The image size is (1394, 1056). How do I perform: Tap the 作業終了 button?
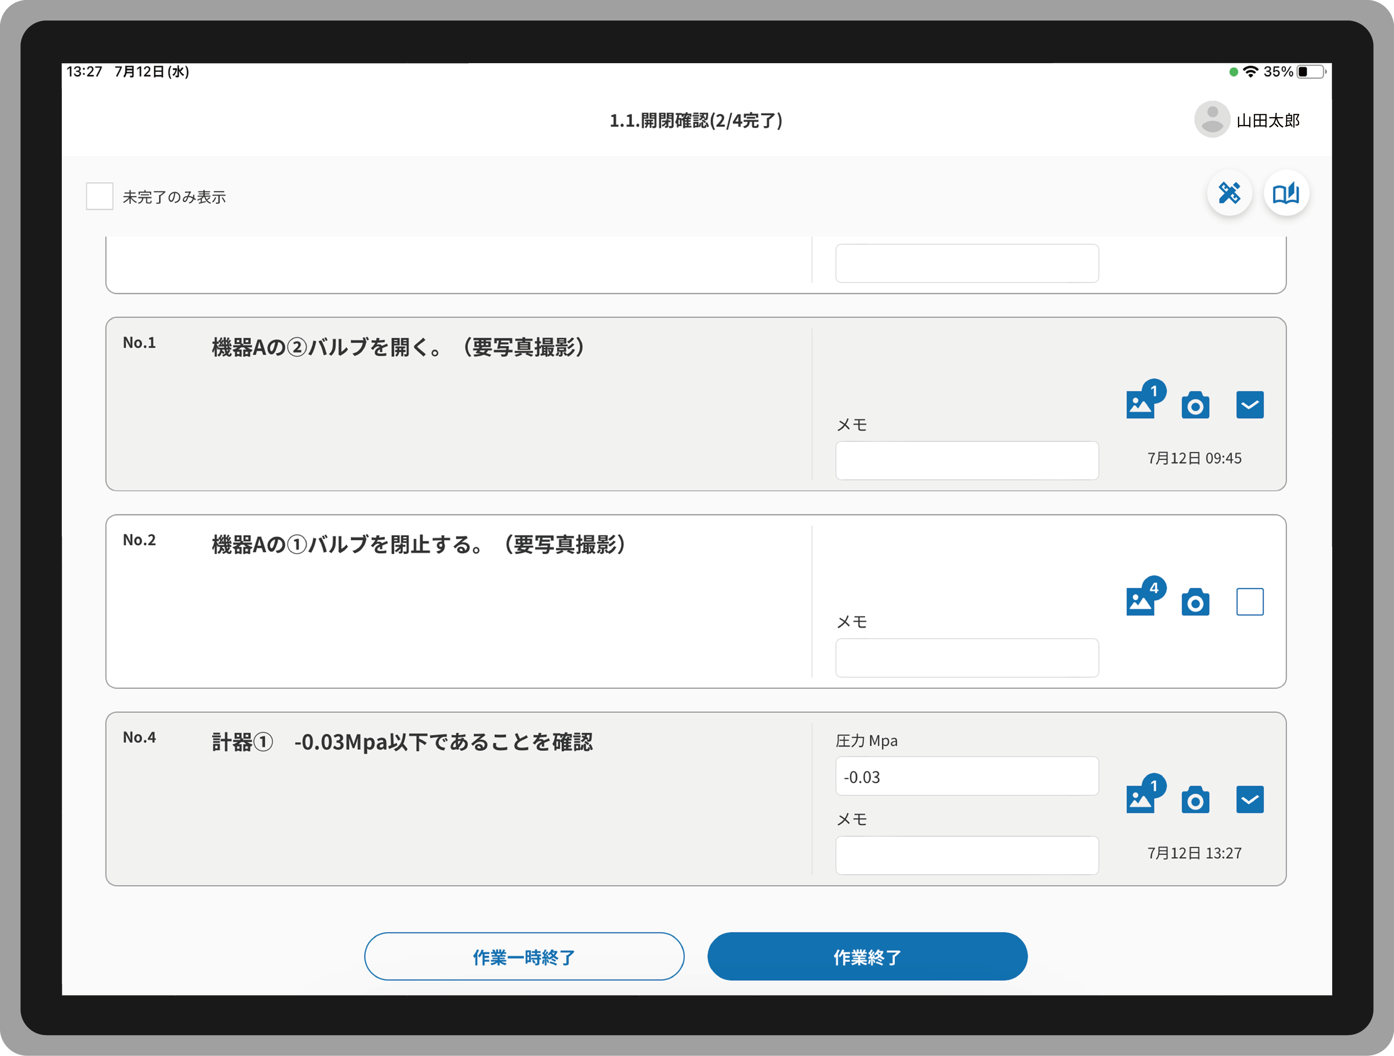[868, 957]
